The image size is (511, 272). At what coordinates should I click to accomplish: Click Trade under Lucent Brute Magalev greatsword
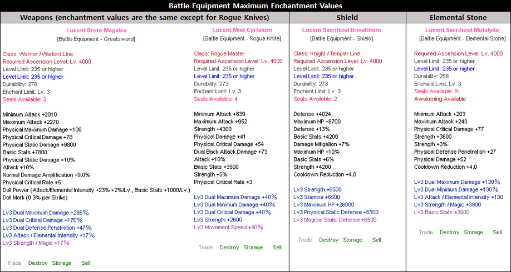coord(14,263)
